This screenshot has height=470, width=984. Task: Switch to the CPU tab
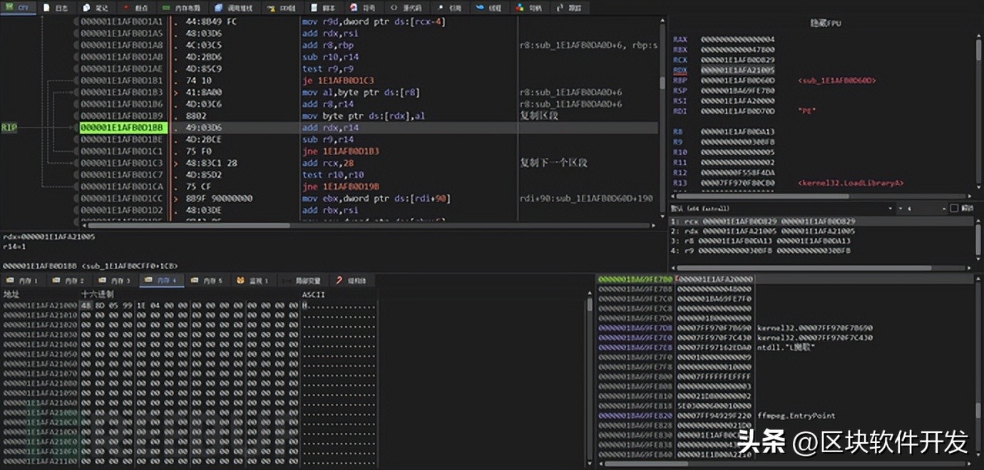19,8
